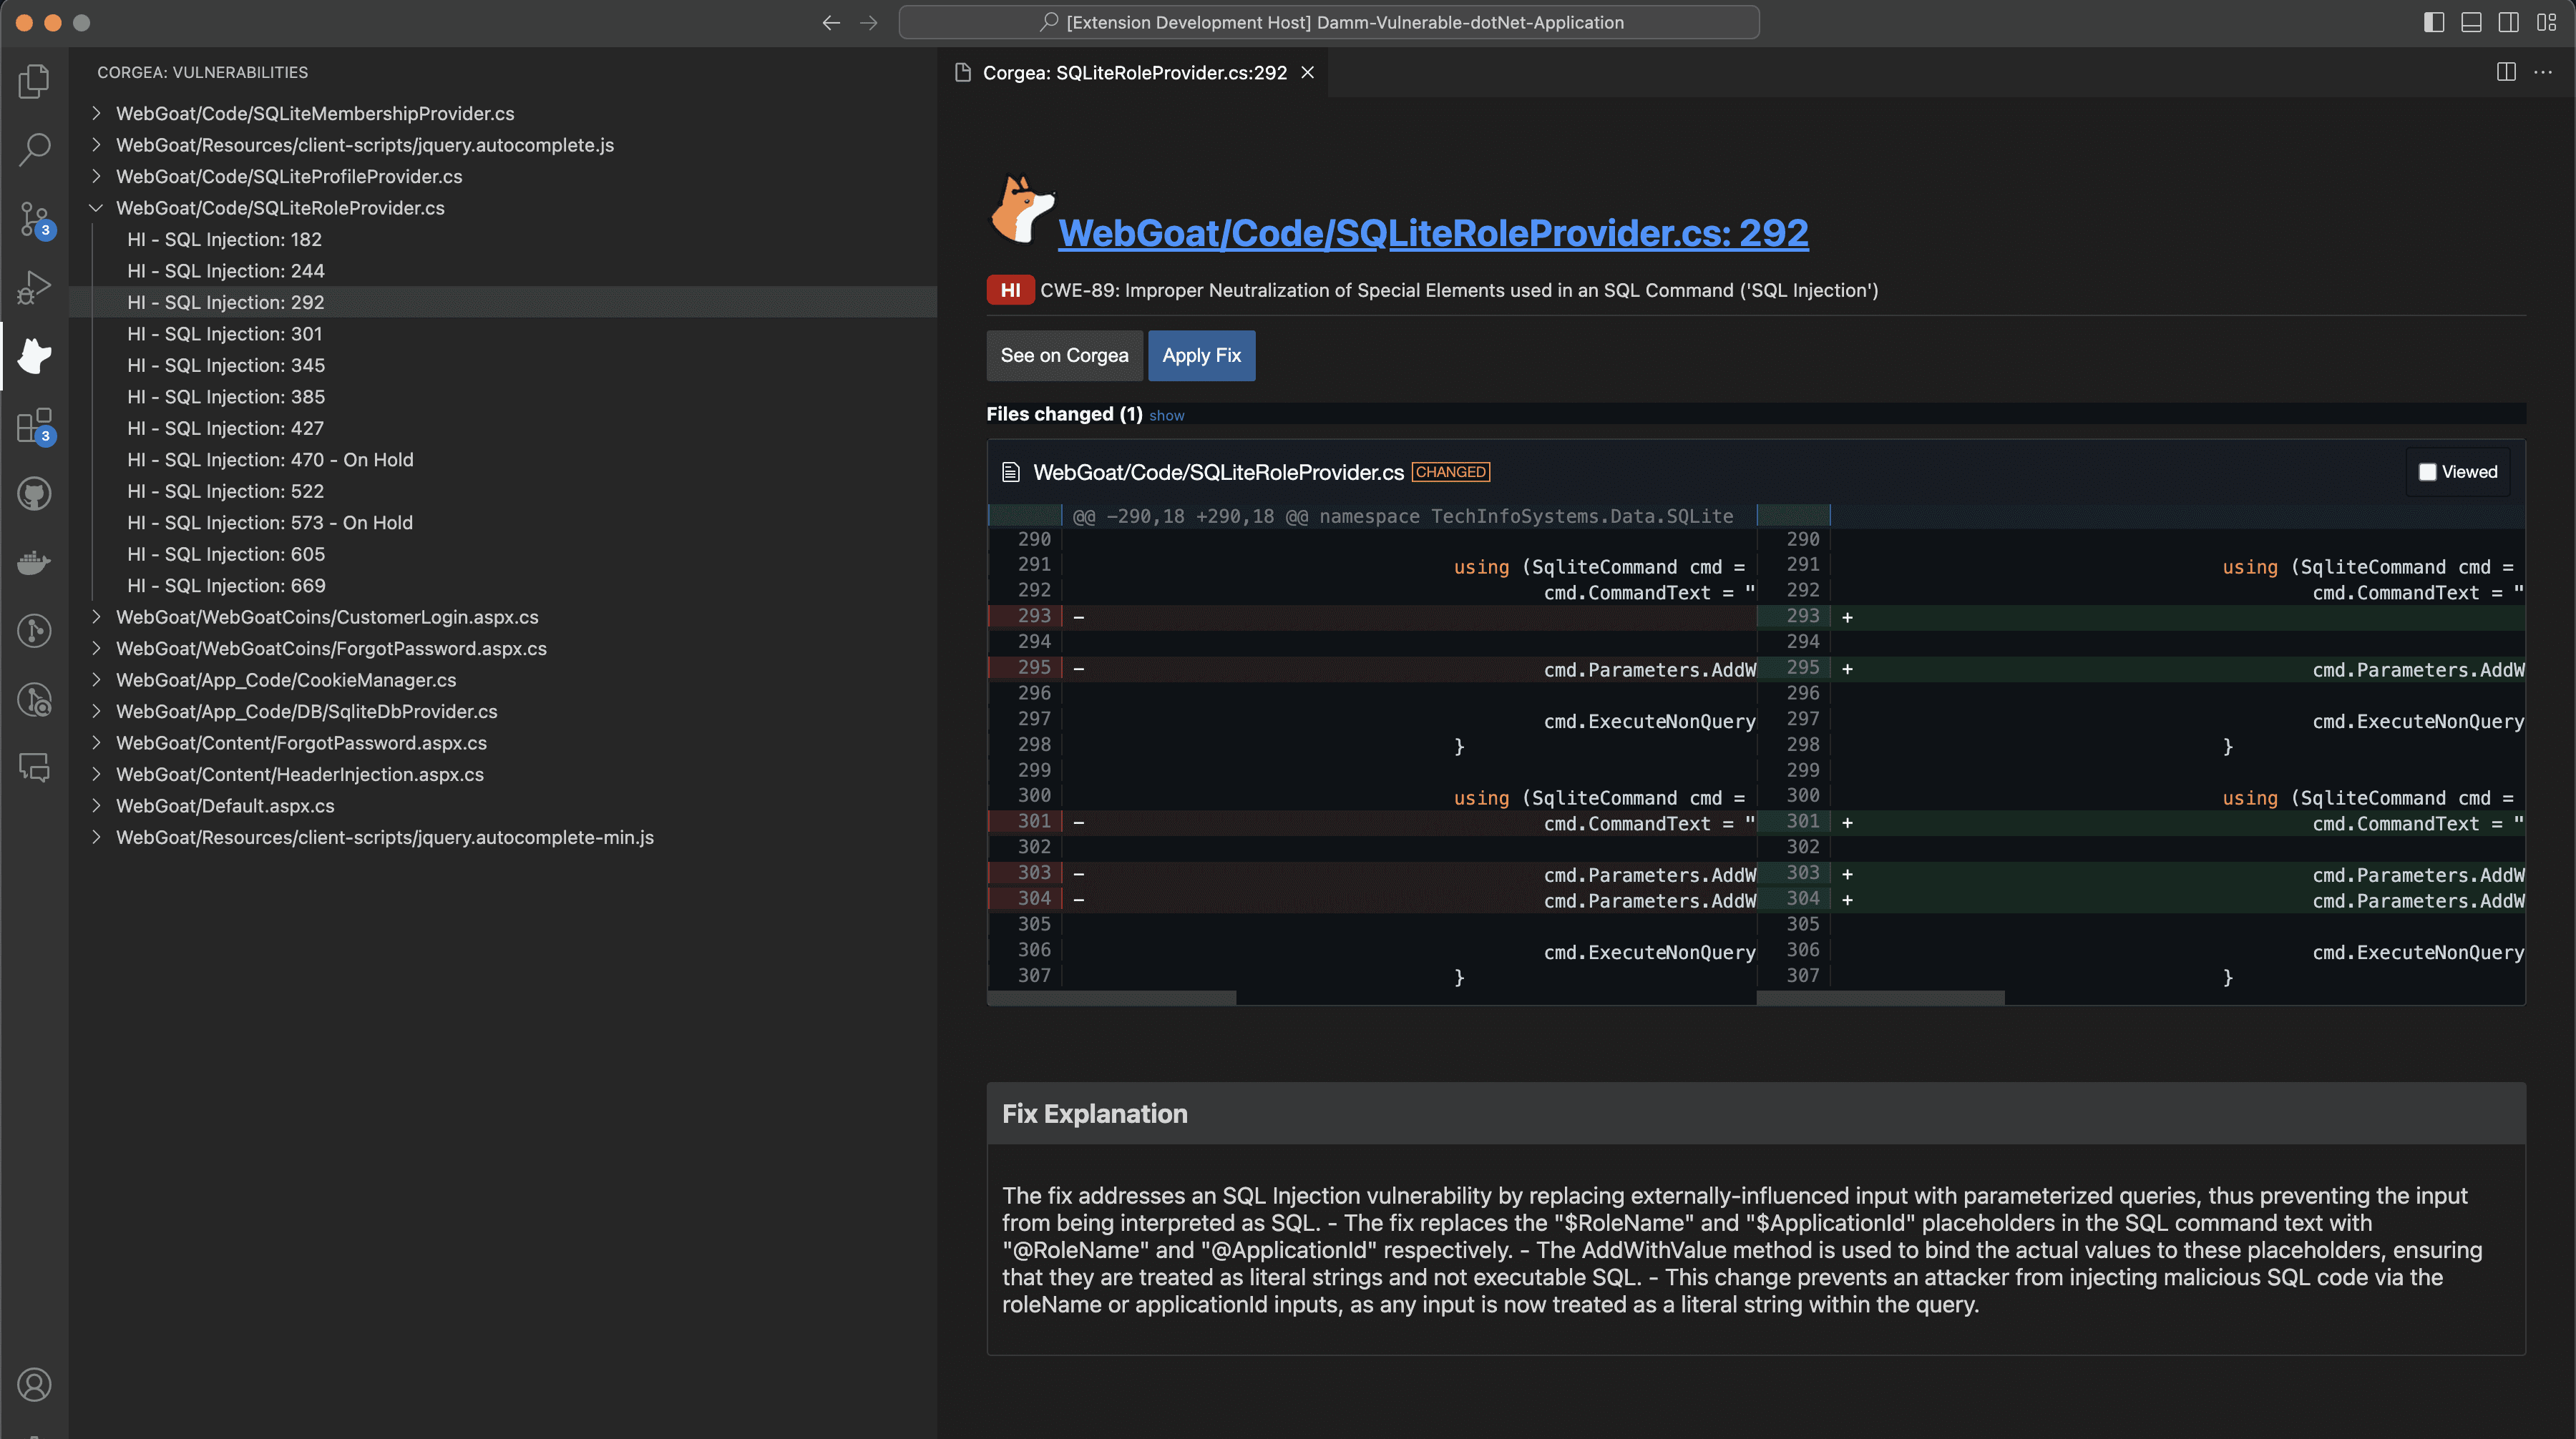Click left diff pane horizontal scrollbar

click(x=1112, y=997)
